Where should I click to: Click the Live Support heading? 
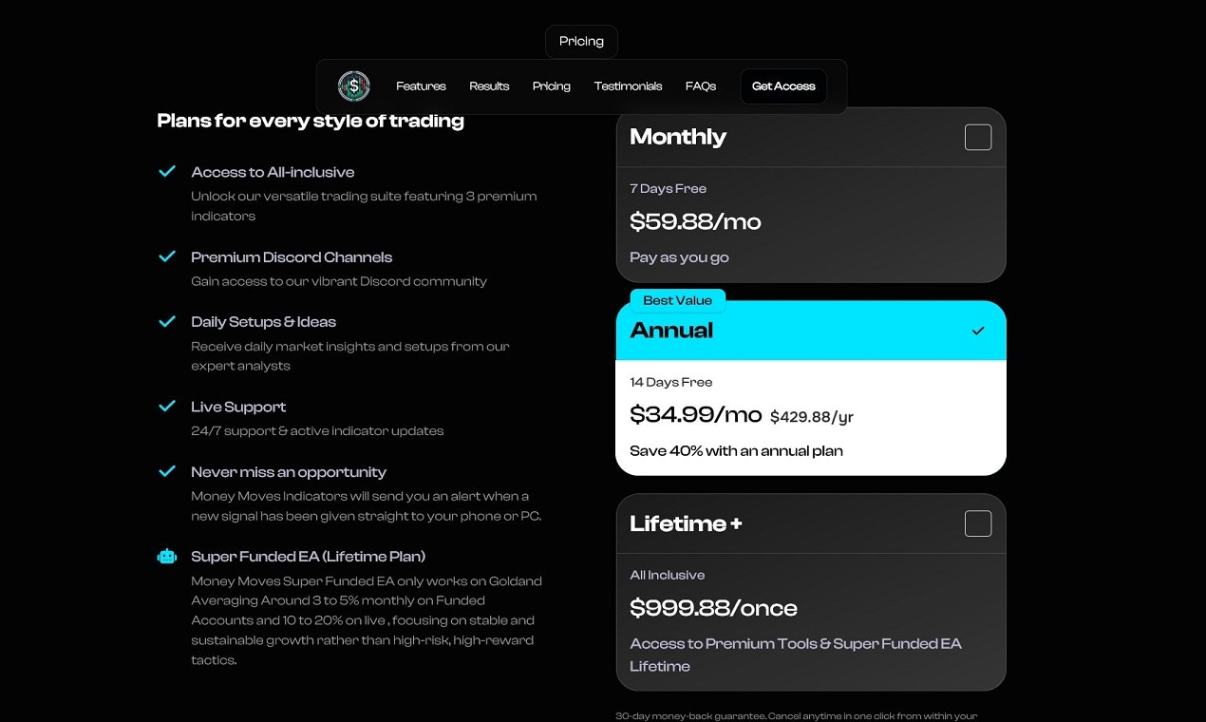238,407
